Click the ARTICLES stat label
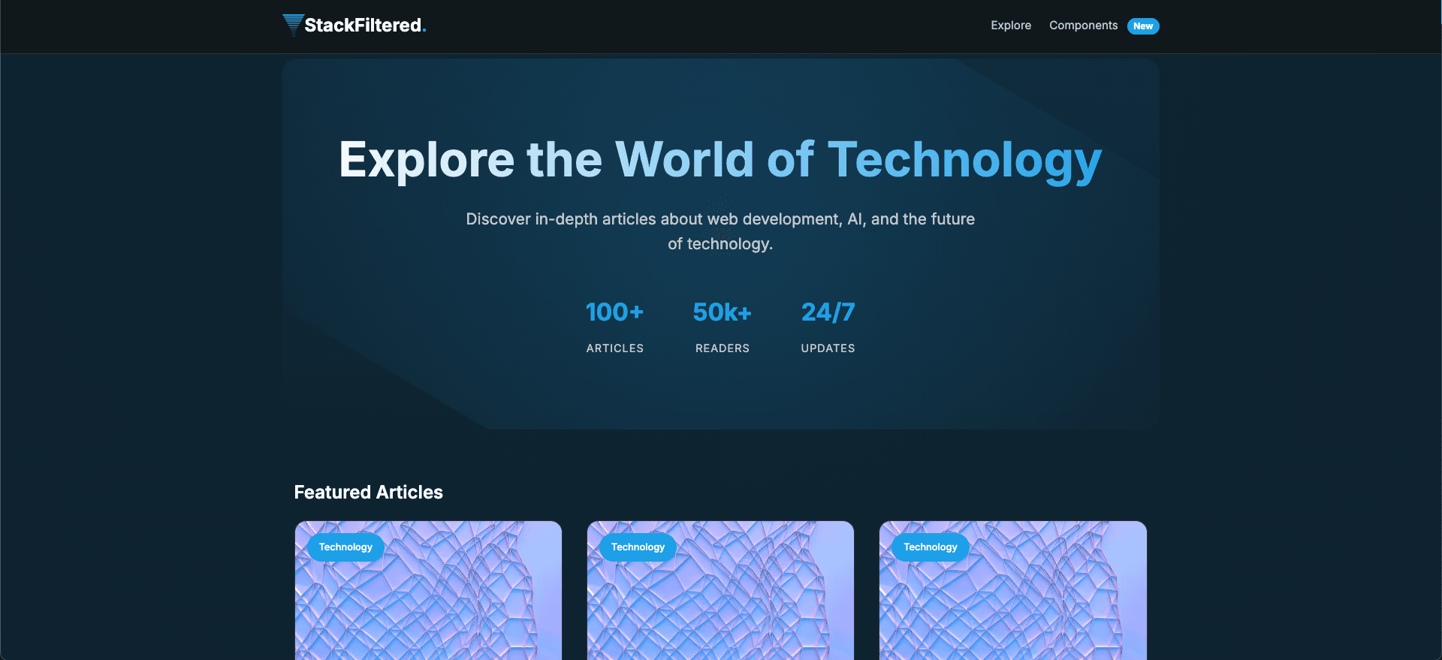Screen dimensions: 1442x660 coord(614,348)
